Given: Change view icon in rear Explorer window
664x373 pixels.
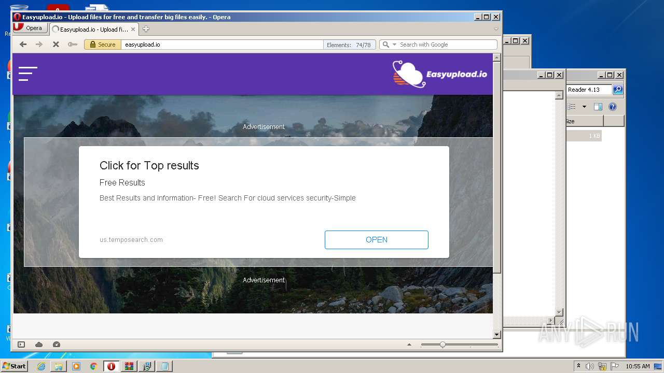Looking at the screenshot, I should (x=572, y=107).
